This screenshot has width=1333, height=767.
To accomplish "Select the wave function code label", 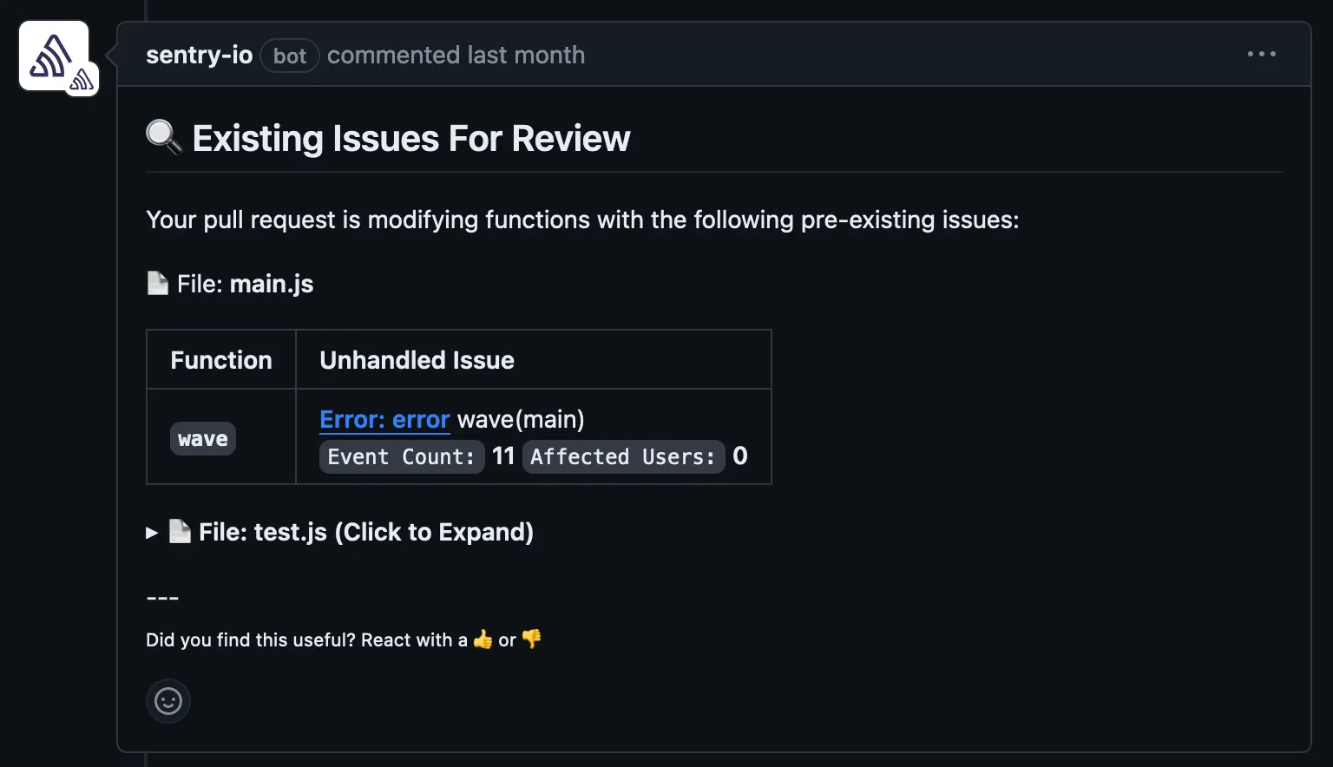I will [203, 438].
